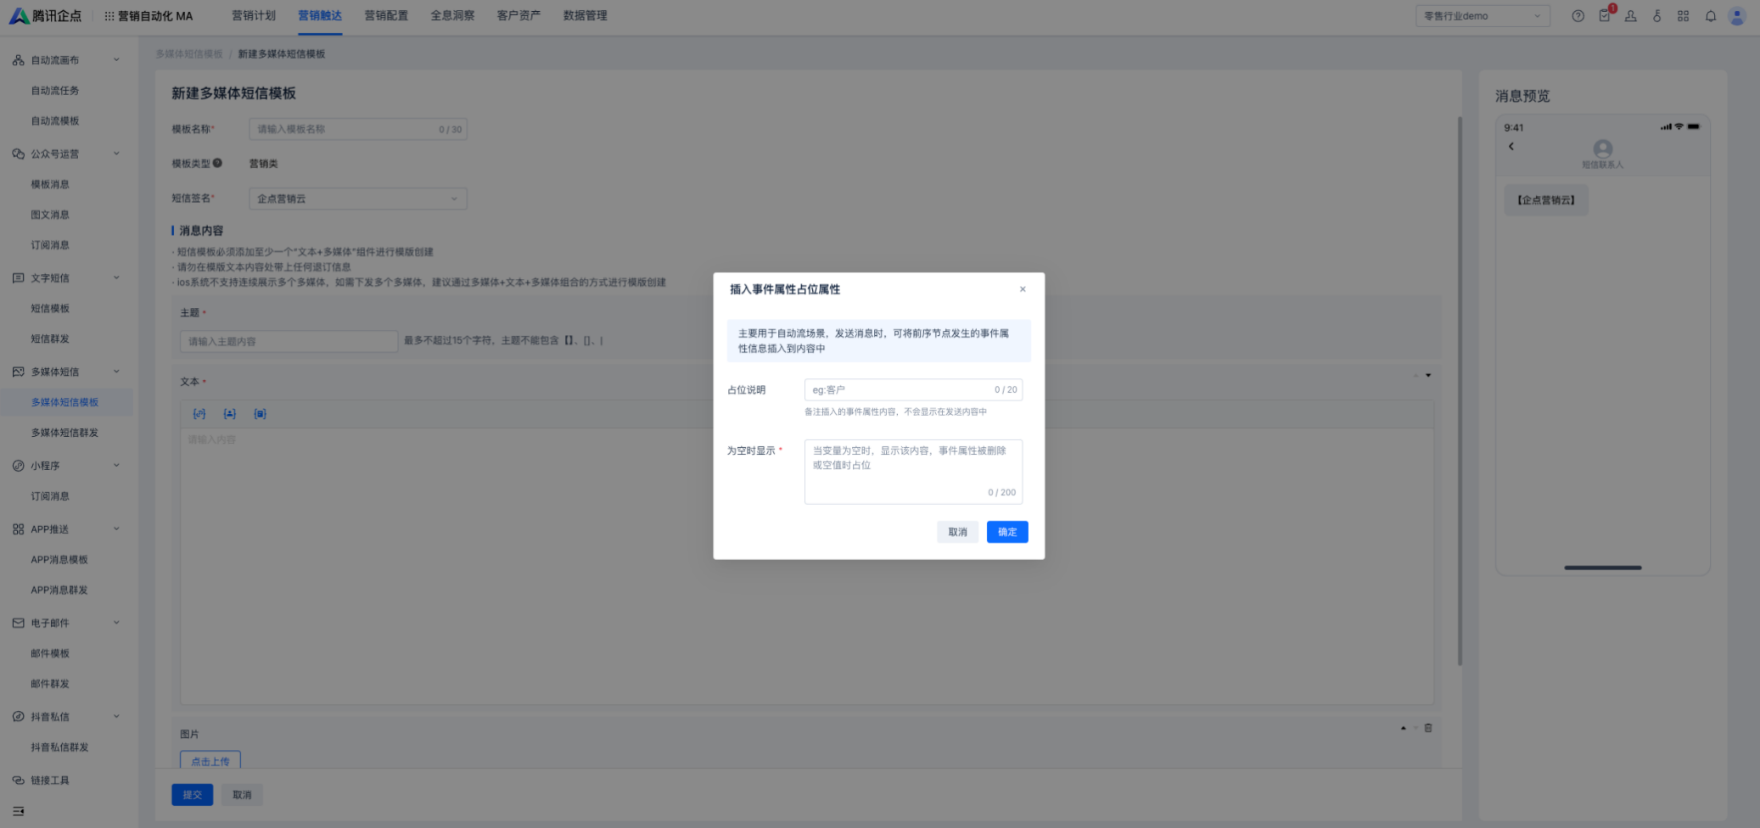Viewport: 1760px width, 828px height.
Task: Switch to 营销触达 tab
Action: [x=320, y=15]
